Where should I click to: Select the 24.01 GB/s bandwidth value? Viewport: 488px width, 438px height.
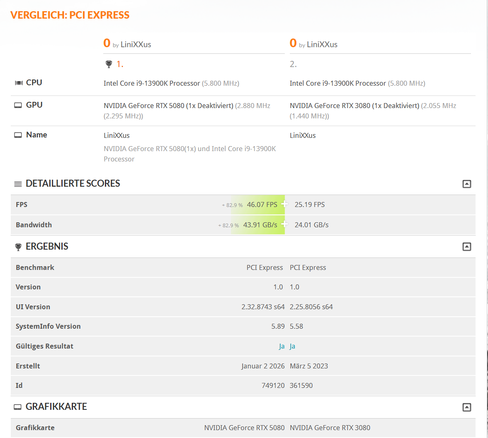point(311,225)
